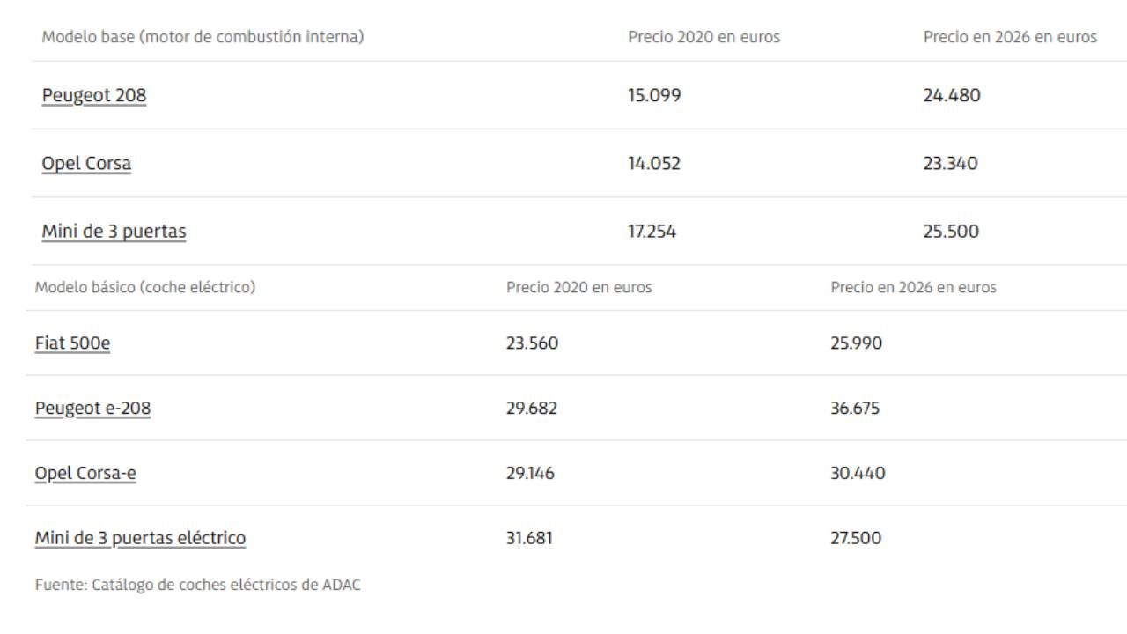Click the Opel Corsa 2026 price 23.340
This screenshot has height=634, width=1127.
[950, 163]
